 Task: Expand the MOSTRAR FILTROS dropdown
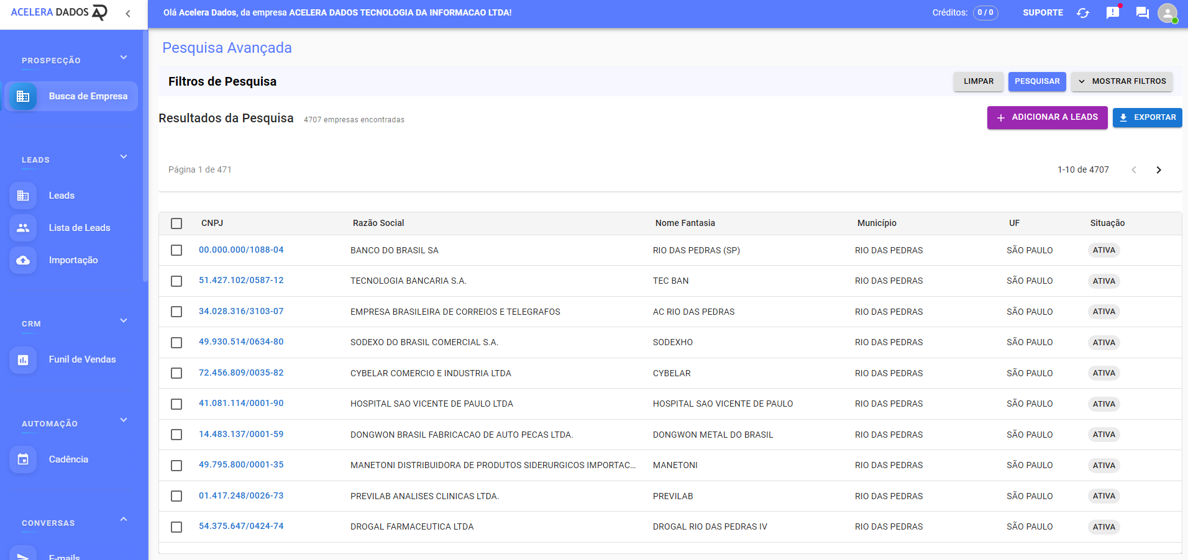(1122, 81)
